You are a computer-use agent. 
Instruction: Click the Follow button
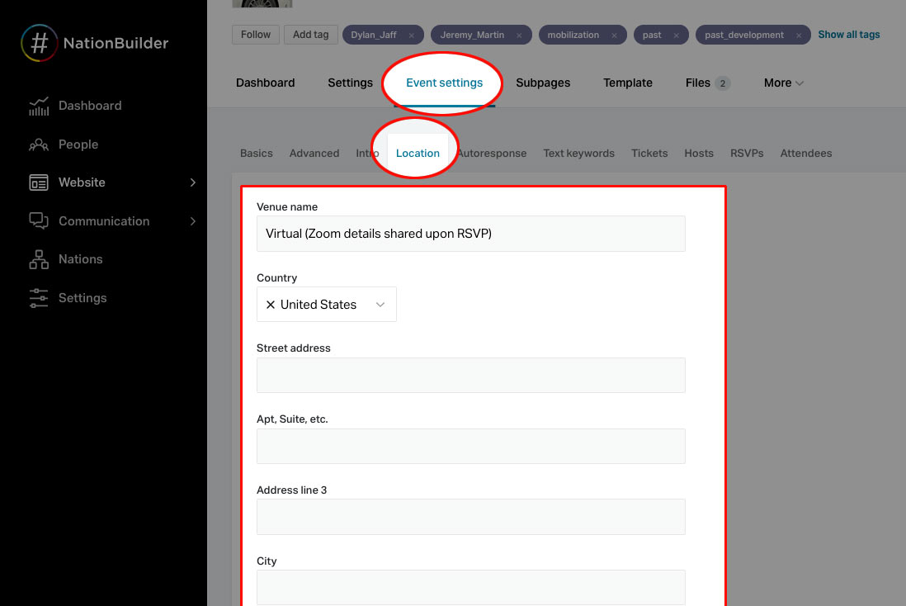(x=255, y=35)
